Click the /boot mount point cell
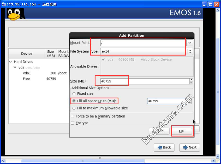Viewport: 221px width, 164px height. coord(62,73)
